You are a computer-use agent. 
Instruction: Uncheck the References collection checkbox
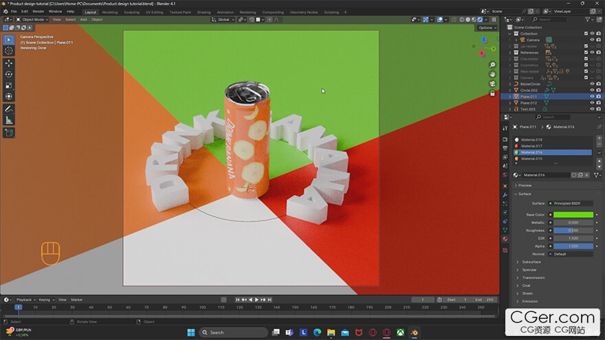586,52
